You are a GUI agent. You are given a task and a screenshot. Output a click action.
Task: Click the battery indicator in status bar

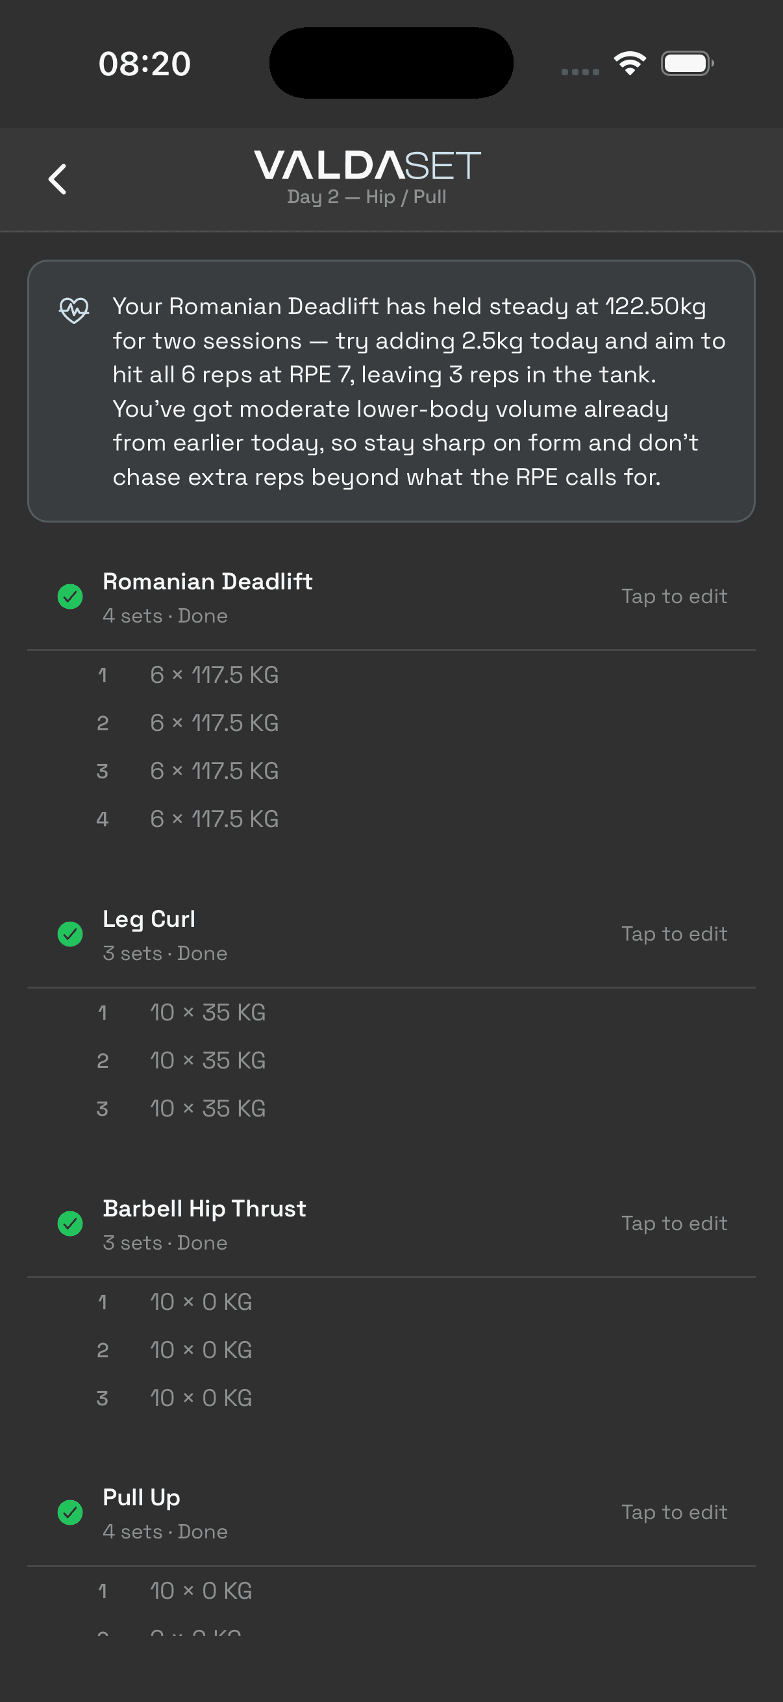tap(686, 63)
